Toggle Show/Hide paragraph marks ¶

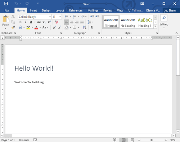click(x=92, y=27)
